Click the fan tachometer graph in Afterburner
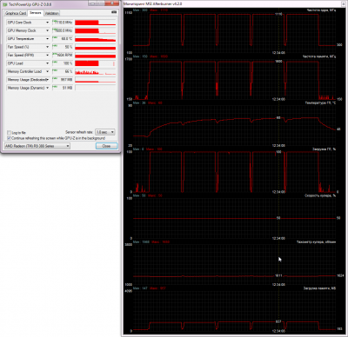348x337 pixels. click(x=234, y=264)
